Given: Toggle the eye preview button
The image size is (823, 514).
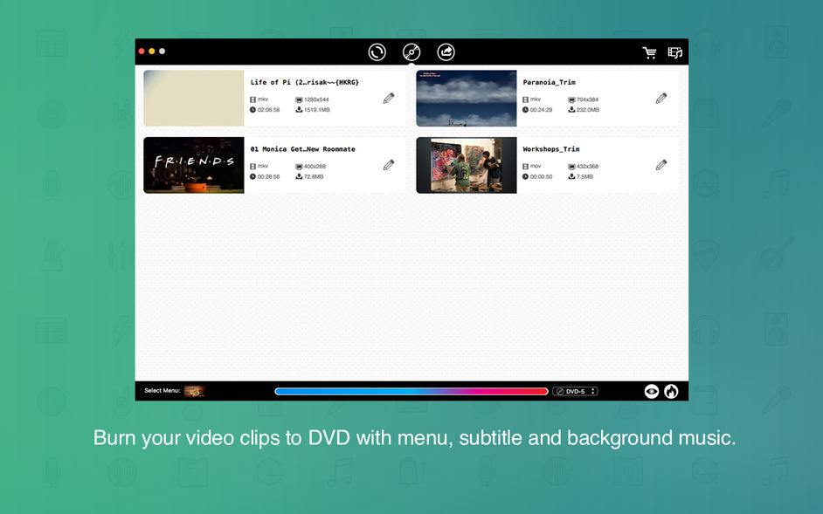Looking at the screenshot, I should [652, 391].
